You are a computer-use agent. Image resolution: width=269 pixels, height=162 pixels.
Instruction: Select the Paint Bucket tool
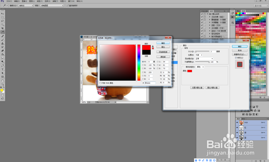[3, 54]
